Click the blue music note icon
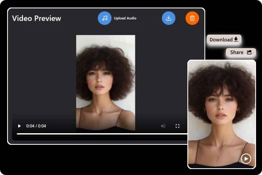 pyautogui.click(x=104, y=18)
